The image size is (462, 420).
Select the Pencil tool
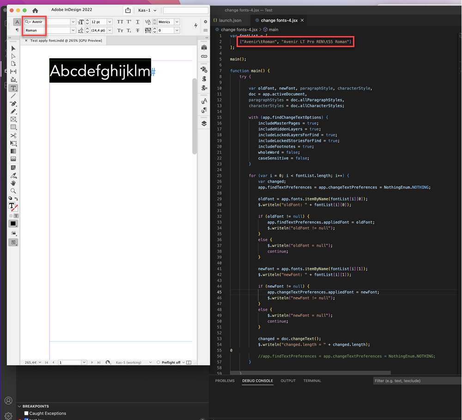(13, 111)
